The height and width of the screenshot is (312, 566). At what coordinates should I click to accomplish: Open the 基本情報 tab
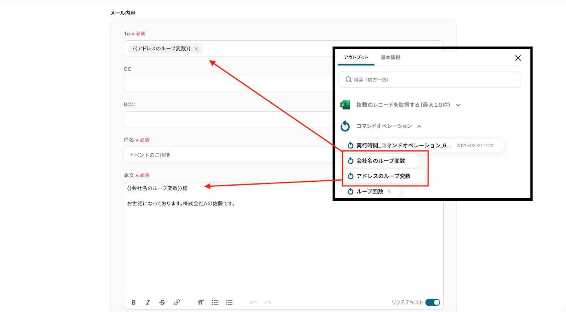tap(391, 57)
